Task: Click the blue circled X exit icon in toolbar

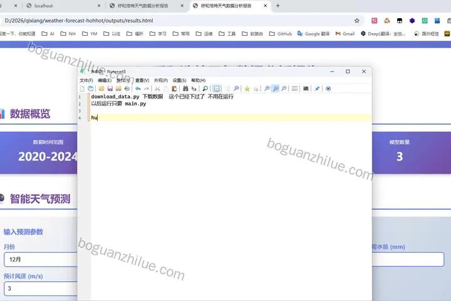Action: (328, 88)
